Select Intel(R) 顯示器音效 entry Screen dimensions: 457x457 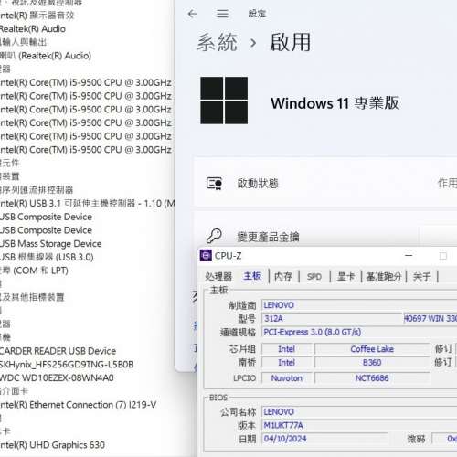[37, 16]
